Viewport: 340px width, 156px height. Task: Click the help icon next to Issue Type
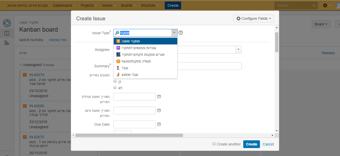(181, 33)
